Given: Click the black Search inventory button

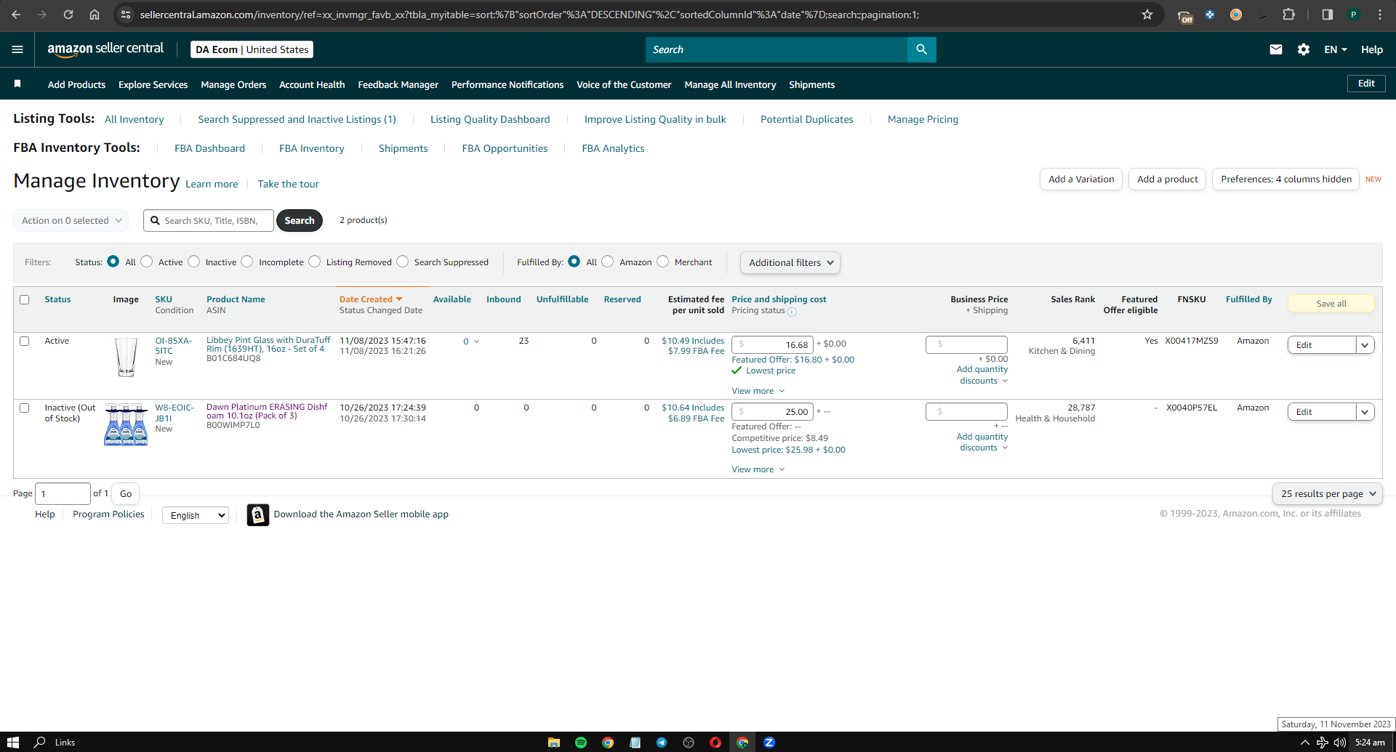Looking at the screenshot, I should point(300,220).
